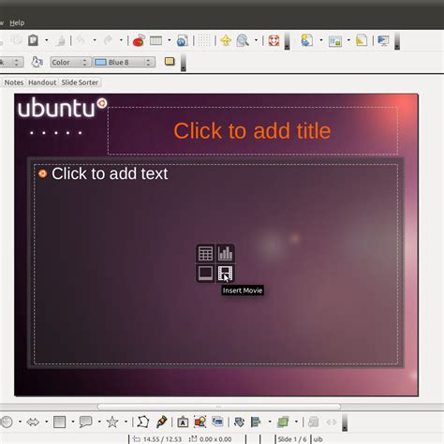Expand the Alignment dropdown arrow
The image size is (444, 444).
[x=270, y=422]
